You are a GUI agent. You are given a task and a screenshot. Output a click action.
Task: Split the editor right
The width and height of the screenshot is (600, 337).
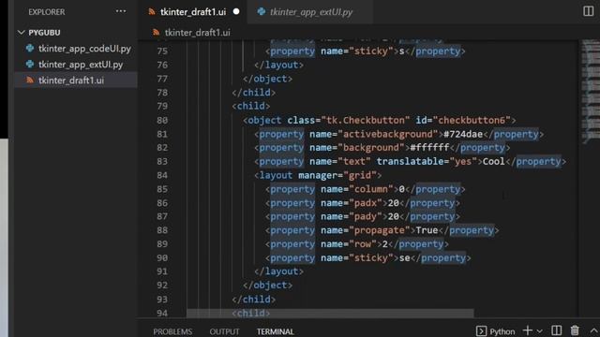588,11
